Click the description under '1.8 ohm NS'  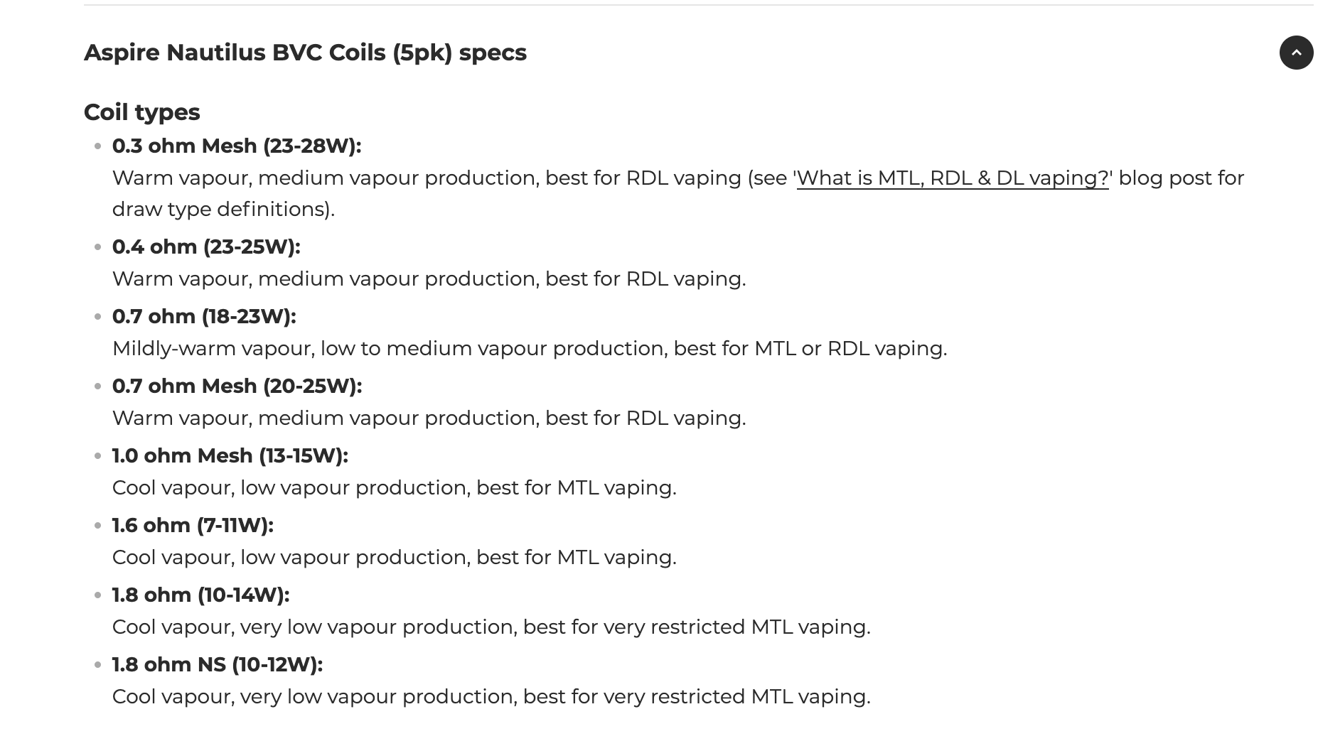(491, 696)
